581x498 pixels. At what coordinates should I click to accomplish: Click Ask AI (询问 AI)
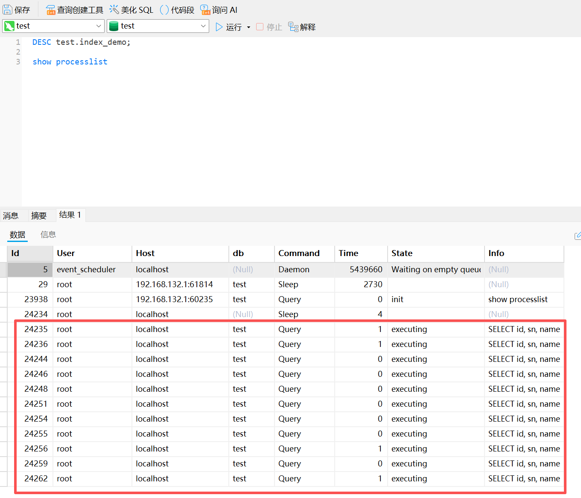pyautogui.click(x=219, y=10)
